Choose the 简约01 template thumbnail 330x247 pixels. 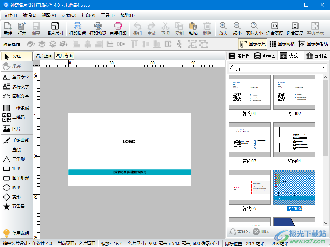point(249,92)
